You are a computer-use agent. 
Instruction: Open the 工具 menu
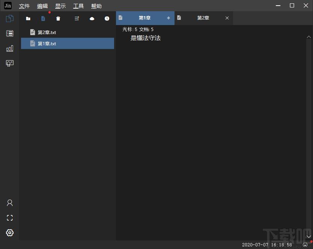pyautogui.click(x=78, y=6)
